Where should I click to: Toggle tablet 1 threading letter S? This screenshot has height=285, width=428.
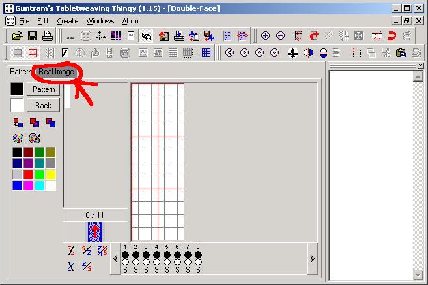(125, 270)
